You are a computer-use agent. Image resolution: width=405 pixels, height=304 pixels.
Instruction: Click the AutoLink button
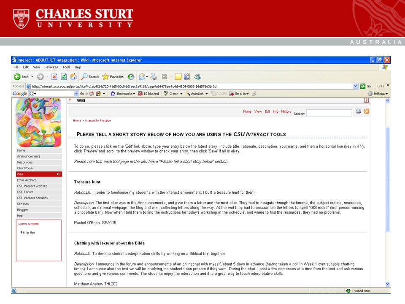coord(195,94)
